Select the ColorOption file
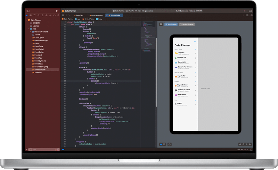The height and width of the screenshot is (170, 278). tap(38, 37)
